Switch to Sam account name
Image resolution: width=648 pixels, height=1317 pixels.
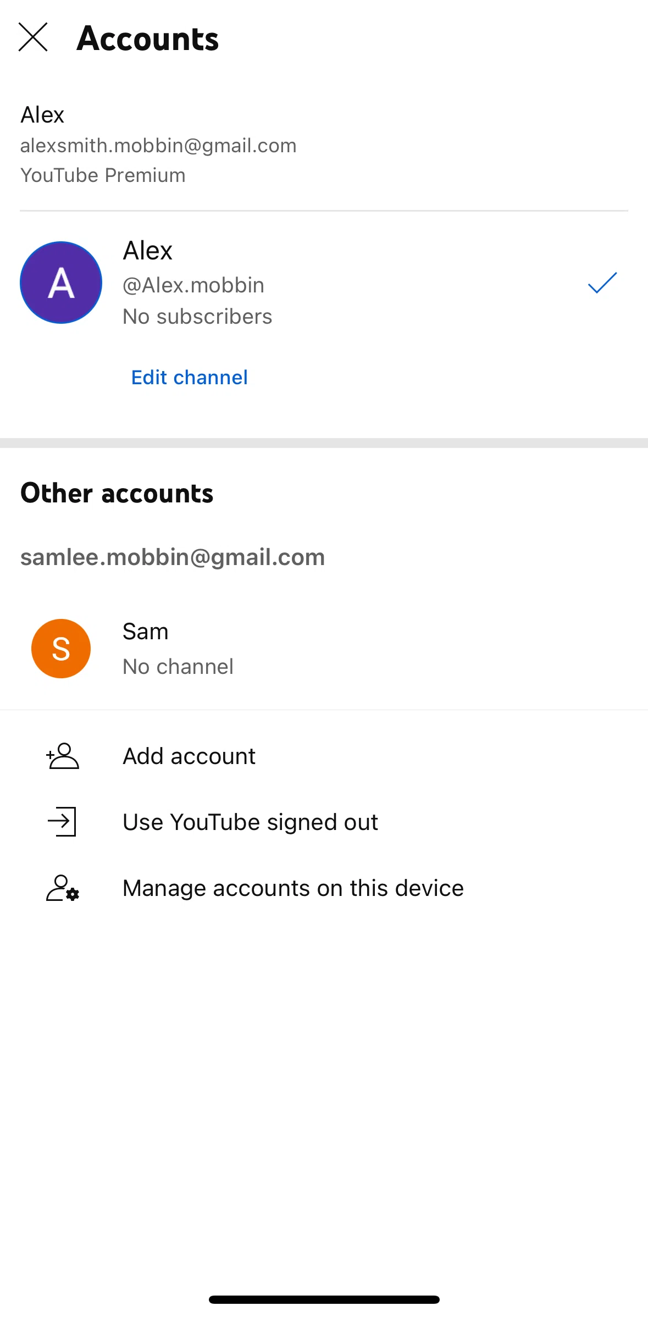click(146, 632)
